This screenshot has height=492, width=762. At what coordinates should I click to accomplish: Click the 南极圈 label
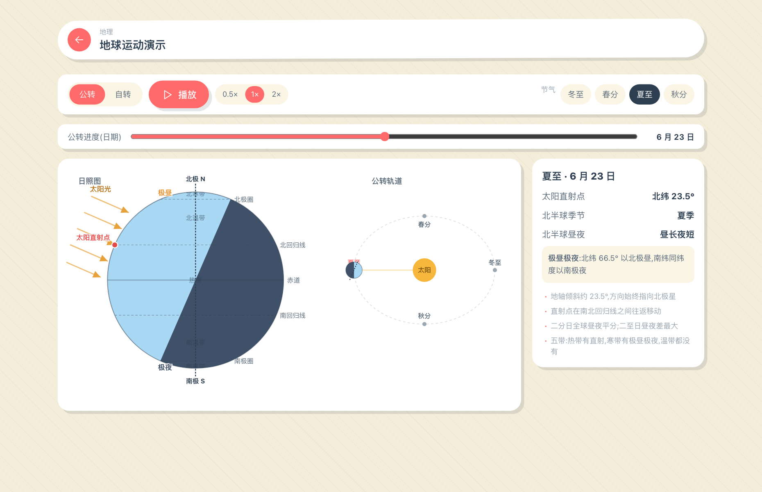pyautogui.click(x=244, y=361)
